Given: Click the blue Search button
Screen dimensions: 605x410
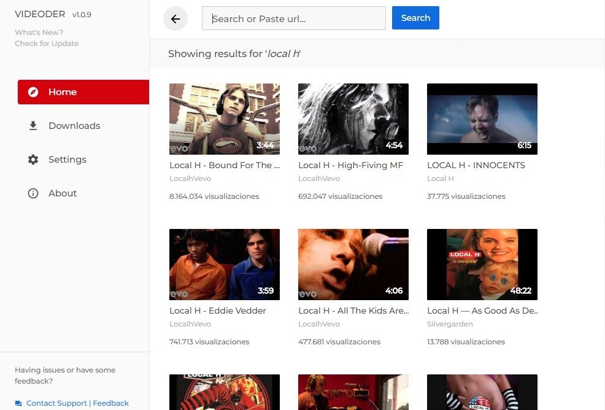Looking at the screenshot, I should click(415, 18).
